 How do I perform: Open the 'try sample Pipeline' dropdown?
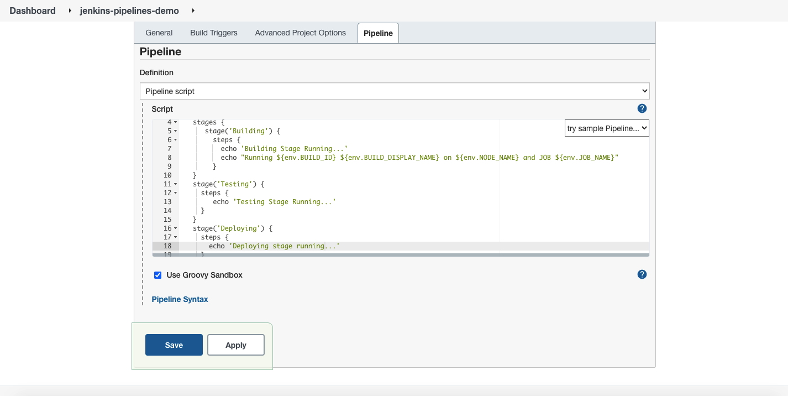[606, 128]
